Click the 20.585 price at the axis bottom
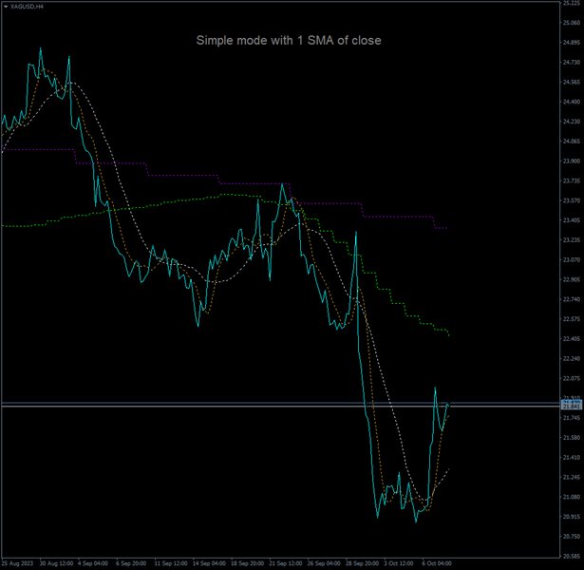The height and width of the screenshot is (570, 584). click(571, 556)
